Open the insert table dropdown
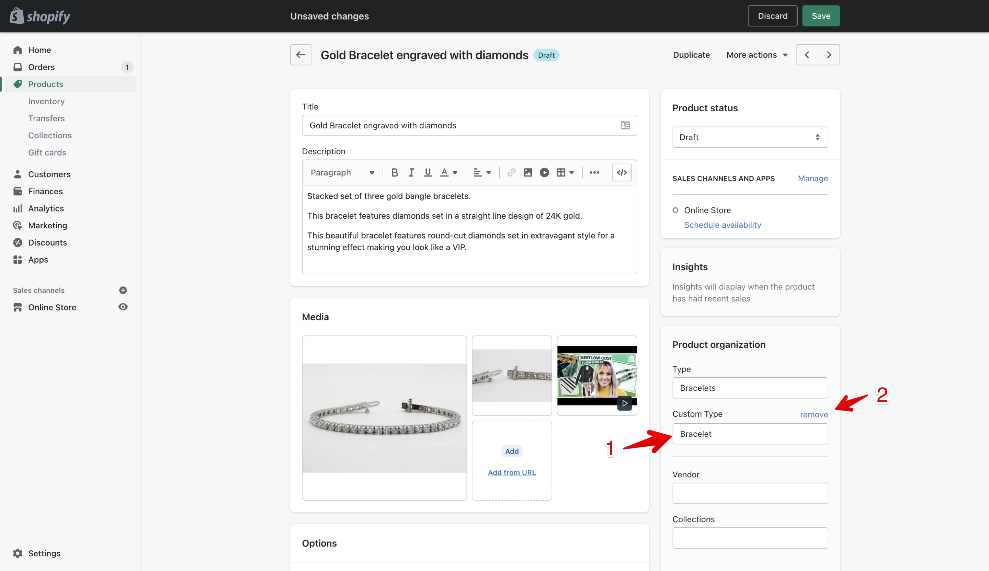The height and width of the screenshot is (571, 989). (565, 173)
